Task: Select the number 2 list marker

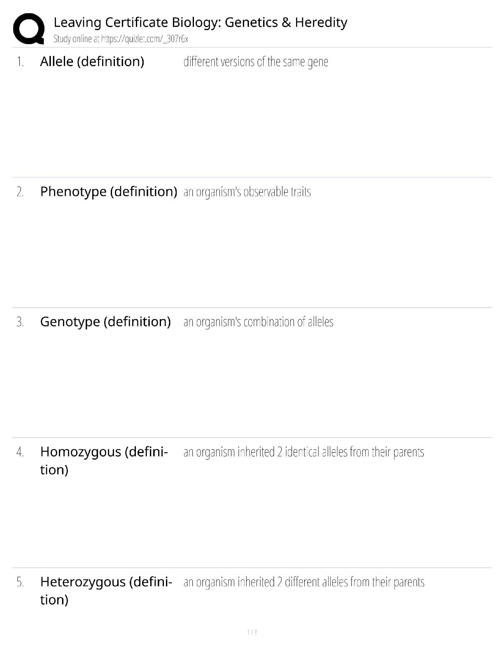Action: pyautogui.click(x=20, y=192)
